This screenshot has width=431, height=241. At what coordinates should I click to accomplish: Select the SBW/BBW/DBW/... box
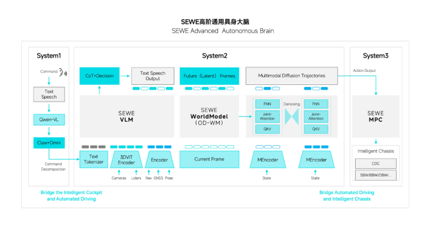pos(376,176)
